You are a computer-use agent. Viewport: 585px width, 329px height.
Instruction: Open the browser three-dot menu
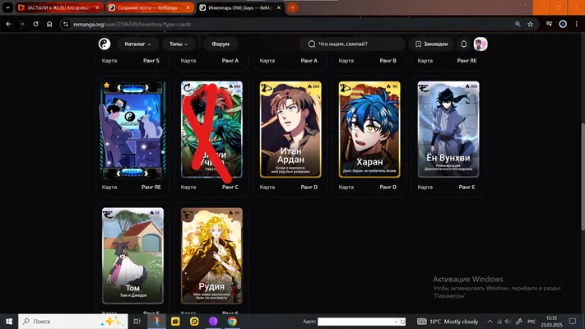[577, 24]
